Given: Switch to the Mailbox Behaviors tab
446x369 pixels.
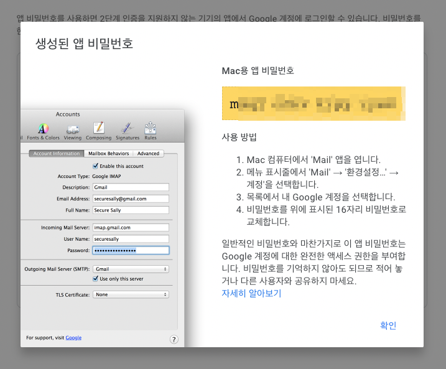Looking at the screenshot, I should point(108,153).
